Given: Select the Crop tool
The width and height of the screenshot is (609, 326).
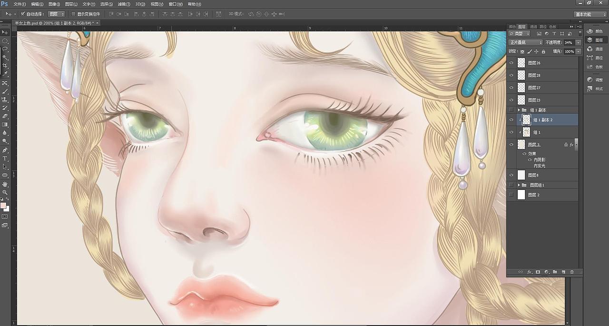Looking at the screenshot, I should [x=5, y=65].
